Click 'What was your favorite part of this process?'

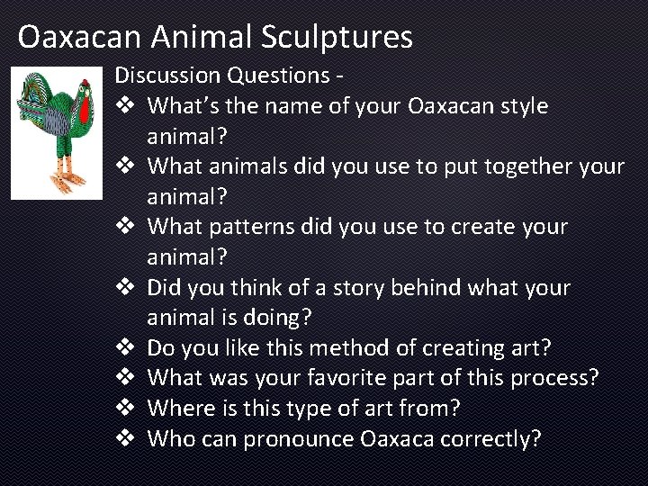[373, 376]
